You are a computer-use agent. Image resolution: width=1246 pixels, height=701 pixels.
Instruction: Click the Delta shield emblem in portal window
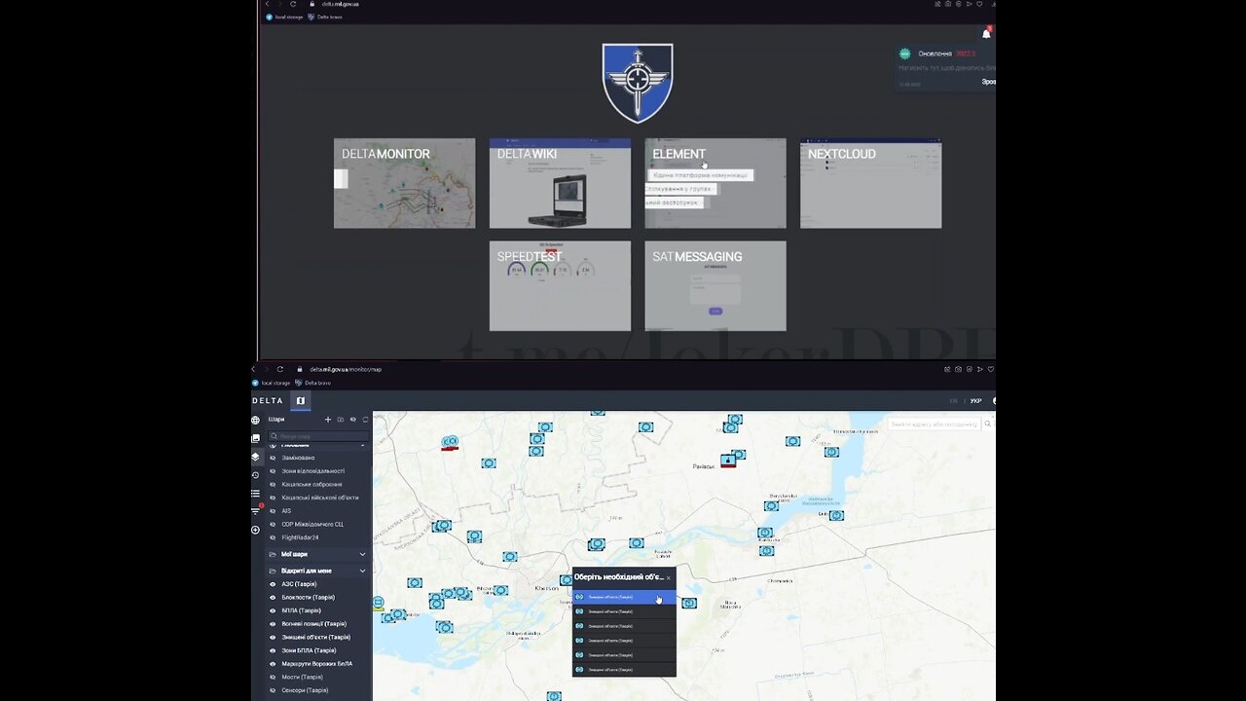click(x=638, y=83)
